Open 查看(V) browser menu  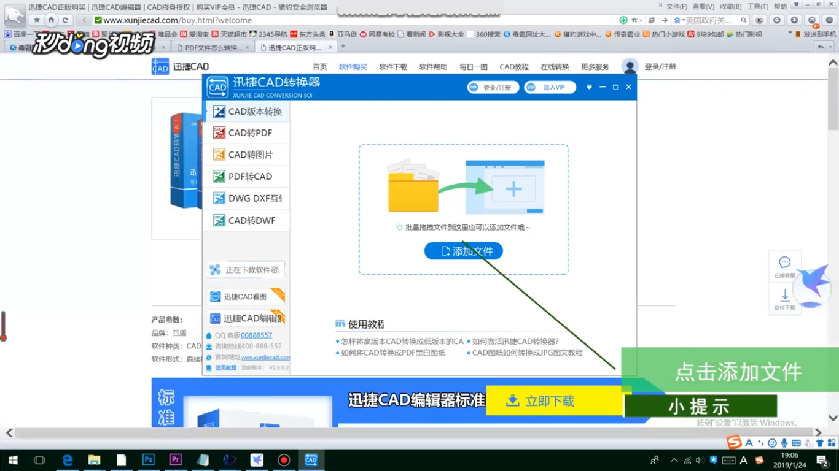703,6
